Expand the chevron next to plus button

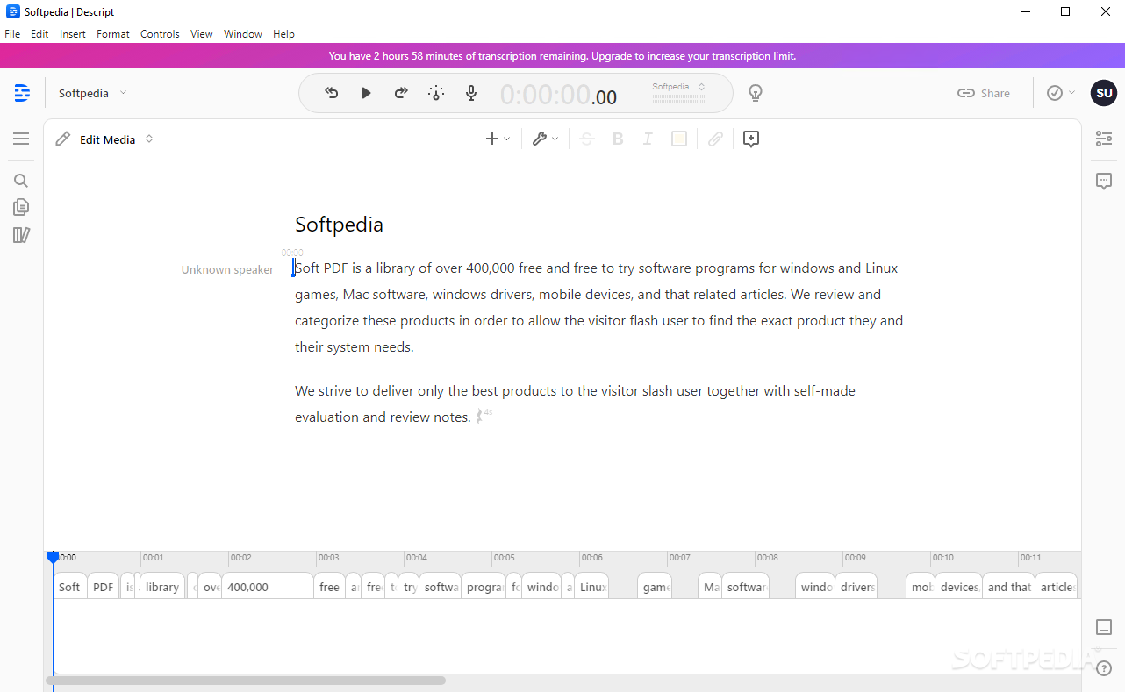point(507,139)
